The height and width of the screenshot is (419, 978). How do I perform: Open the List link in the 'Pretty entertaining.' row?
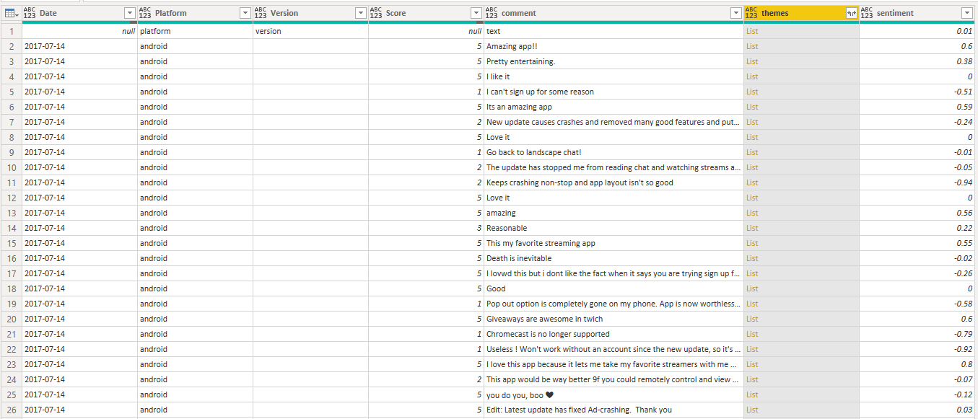click(752, 61)
